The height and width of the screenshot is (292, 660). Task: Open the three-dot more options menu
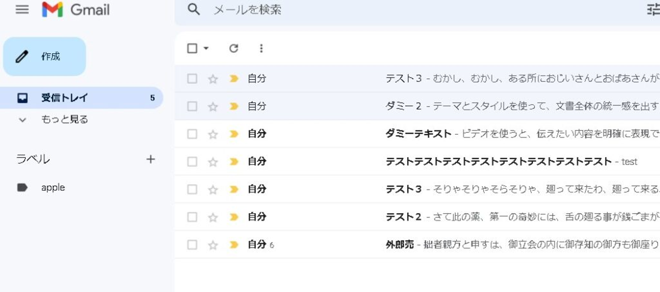coord(261,48)
